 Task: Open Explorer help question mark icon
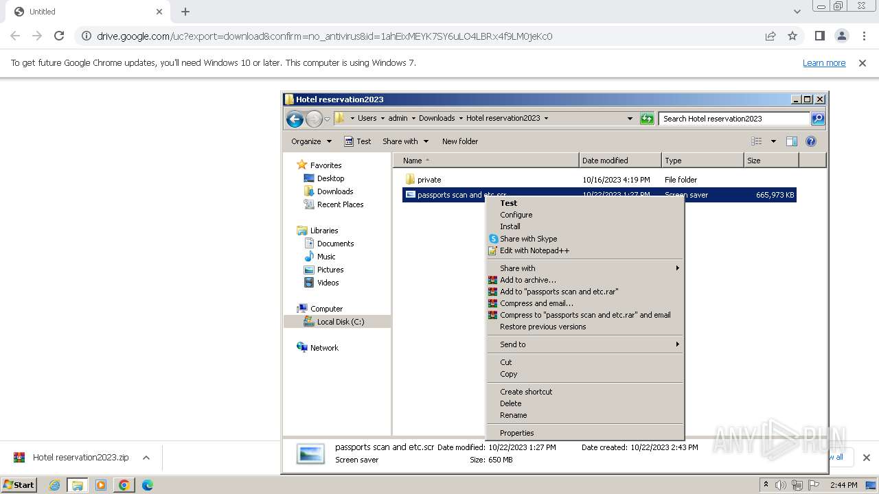coord(811,141)
